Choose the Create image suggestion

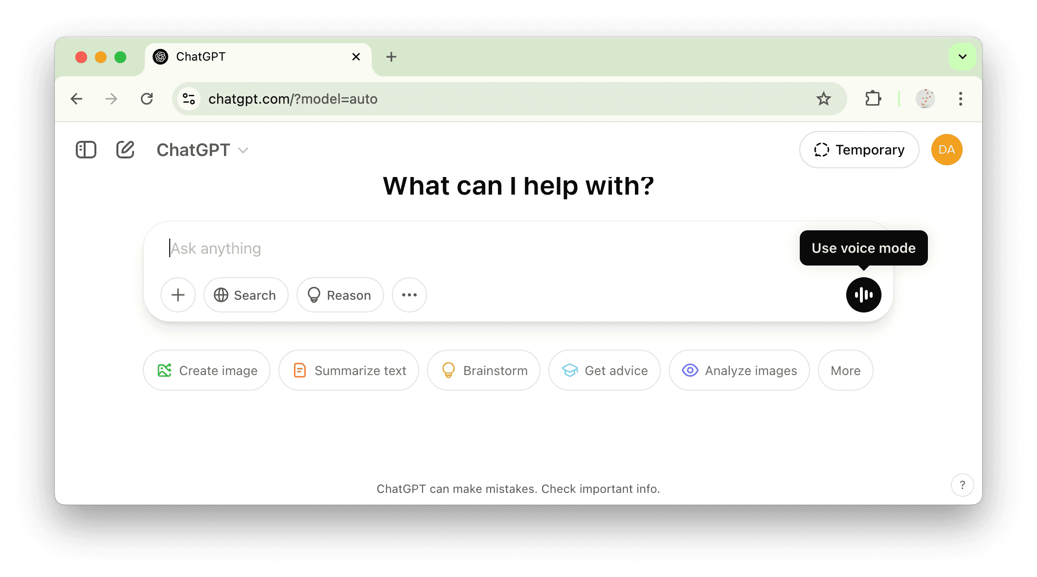pos(206,370)
